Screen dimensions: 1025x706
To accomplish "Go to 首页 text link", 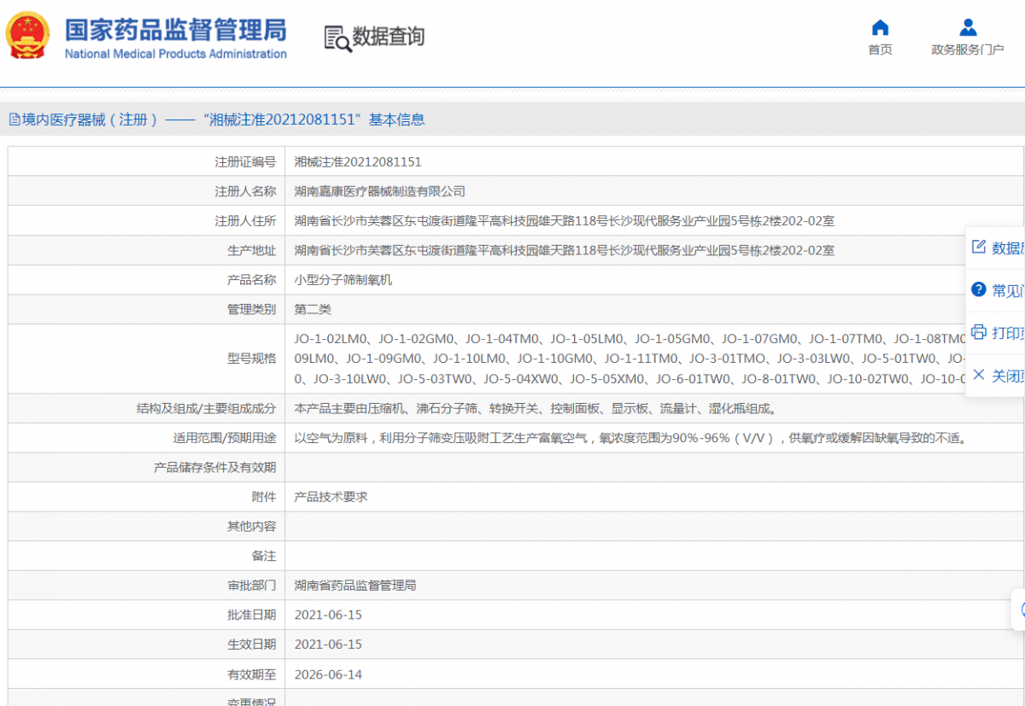I will 880,50.
